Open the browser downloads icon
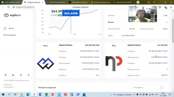 (x=171, y=7)
